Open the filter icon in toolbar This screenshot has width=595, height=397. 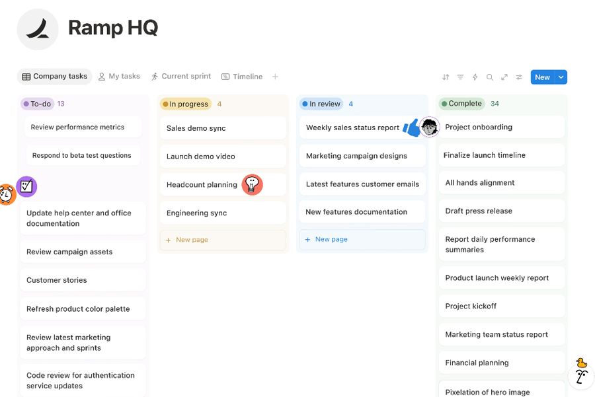tap(460, 77)
